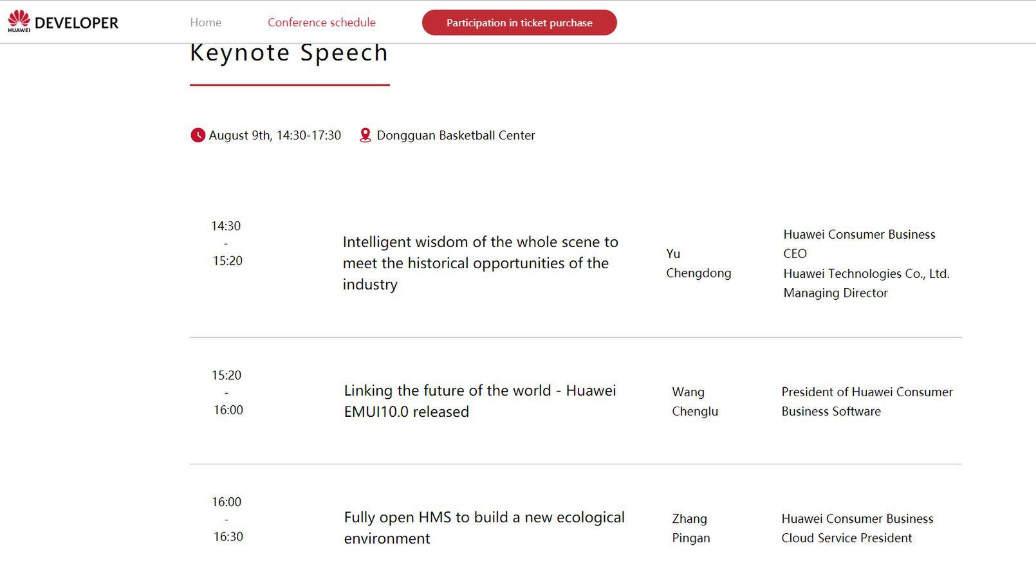The width and height of the screenshot is (1036, 586).
Task: Click the 16:00 - 16:30 time slot
Action: coord(227,519)
